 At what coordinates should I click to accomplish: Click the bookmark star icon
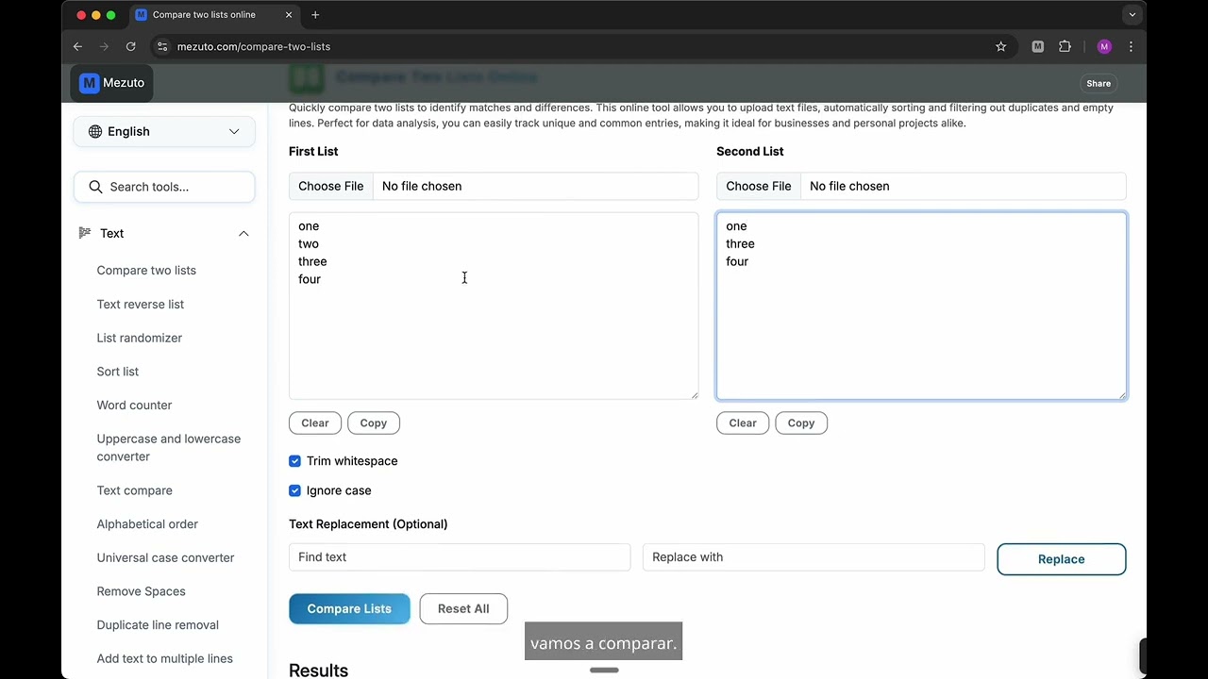click(1000, 46)
